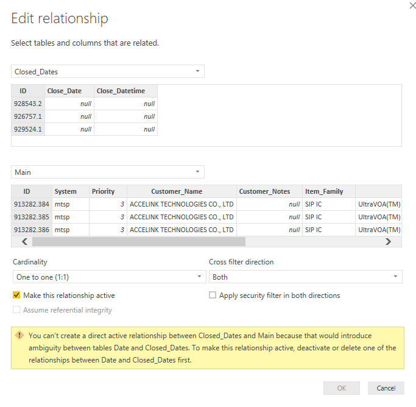
Task: Click the Cancel button
Action: [x=386, y=388]
